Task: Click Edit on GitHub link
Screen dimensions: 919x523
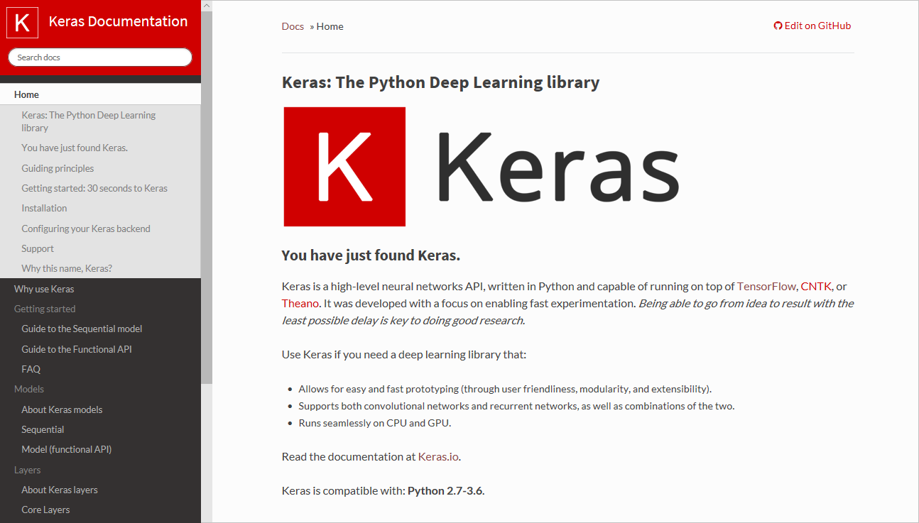Action: point(817,26)
